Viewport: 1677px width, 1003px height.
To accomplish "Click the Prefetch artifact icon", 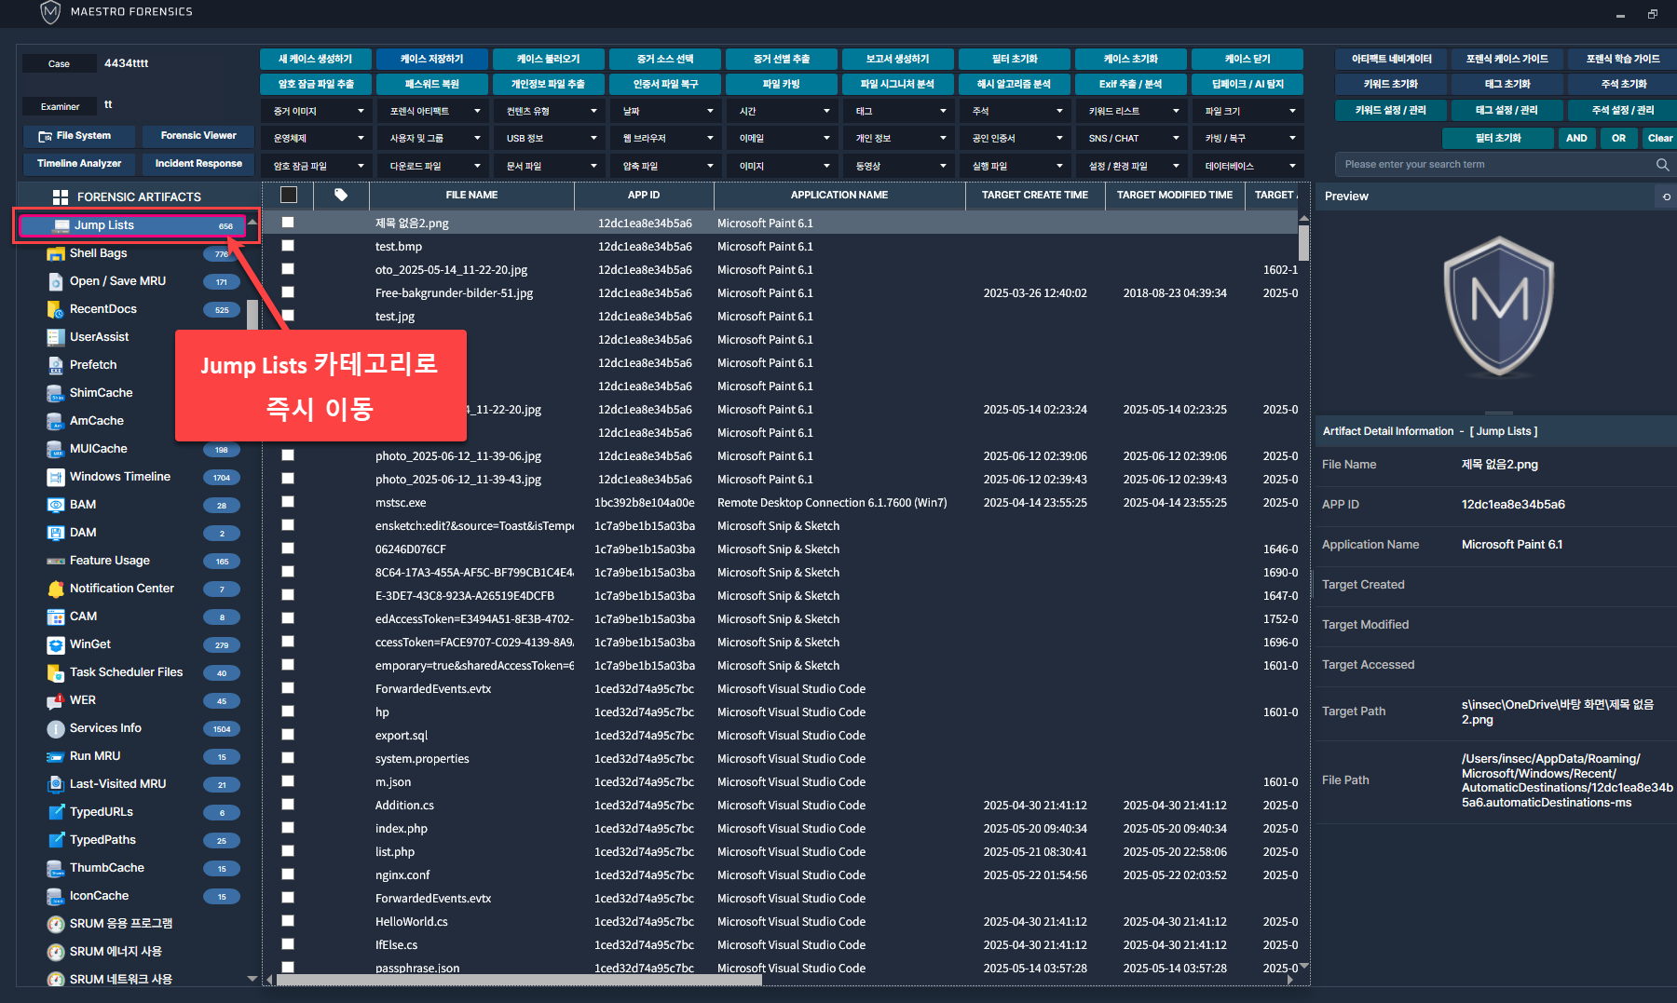I will coord(55,365).
